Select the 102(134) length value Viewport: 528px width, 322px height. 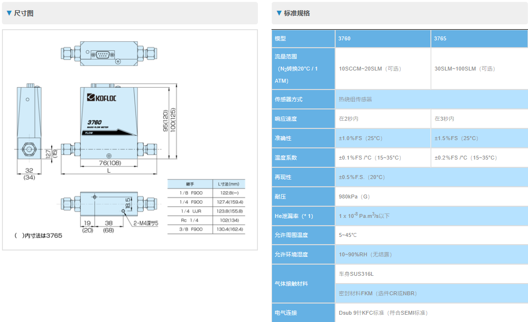[x=229, y=220]
